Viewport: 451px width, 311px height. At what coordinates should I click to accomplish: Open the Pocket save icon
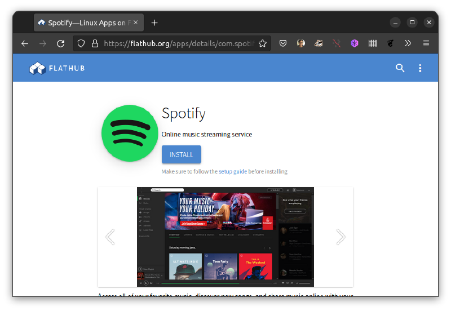[x=284, y=43]
